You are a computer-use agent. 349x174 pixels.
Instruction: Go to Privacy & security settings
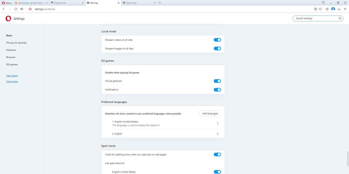[16, 43]
